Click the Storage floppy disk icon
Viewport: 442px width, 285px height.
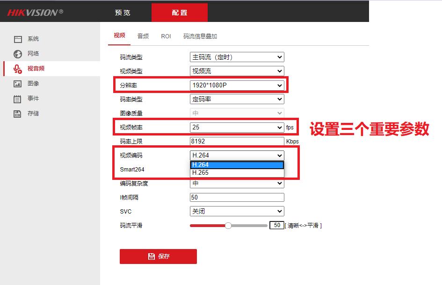point(17,114)
